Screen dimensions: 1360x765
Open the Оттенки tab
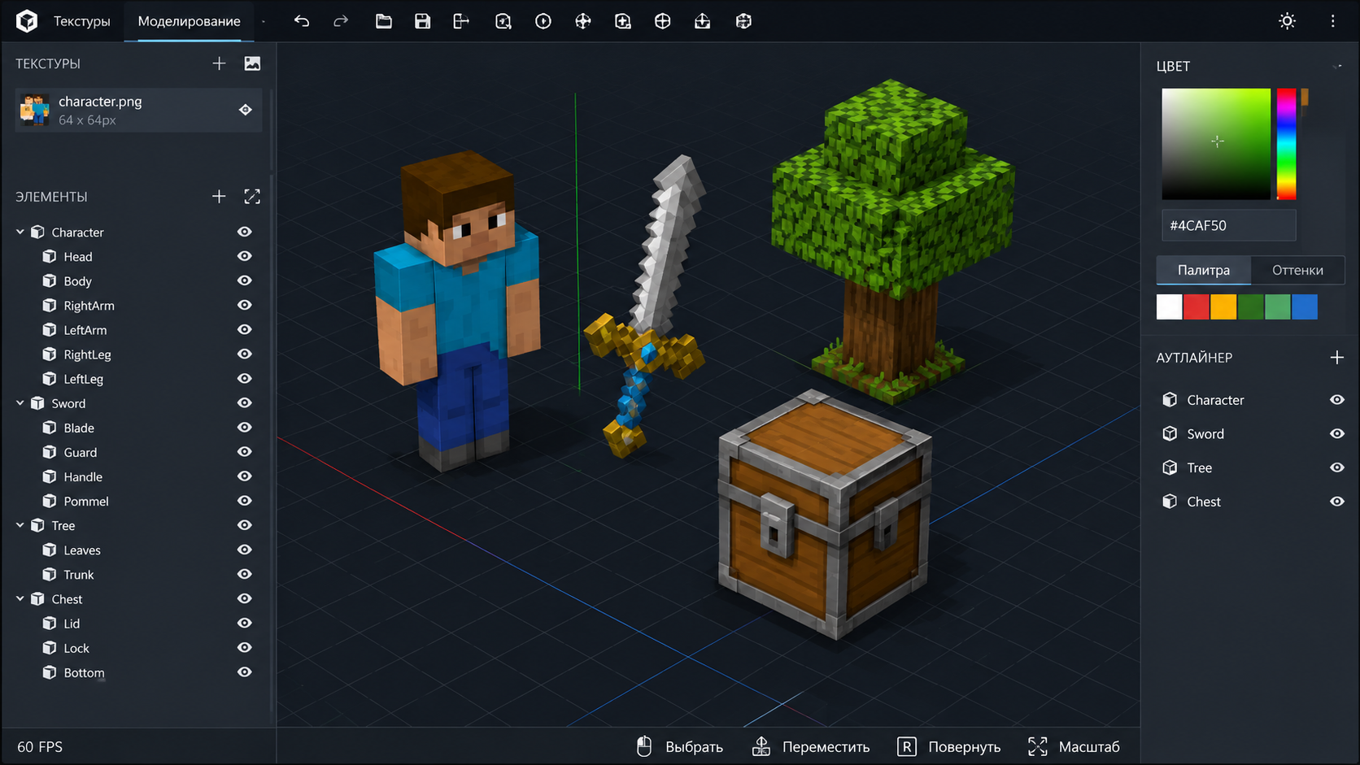[x=1297, y=270]
